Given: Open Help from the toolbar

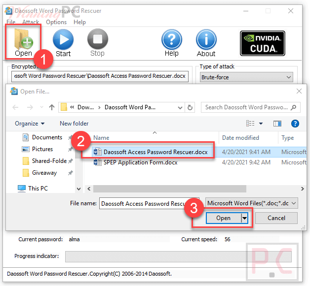Looking at the screenshot, I should pyautogui.click(x=172, y=43).
